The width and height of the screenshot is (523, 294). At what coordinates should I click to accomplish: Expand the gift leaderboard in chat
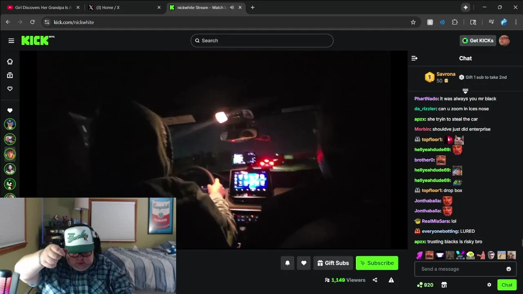point(465,91)
